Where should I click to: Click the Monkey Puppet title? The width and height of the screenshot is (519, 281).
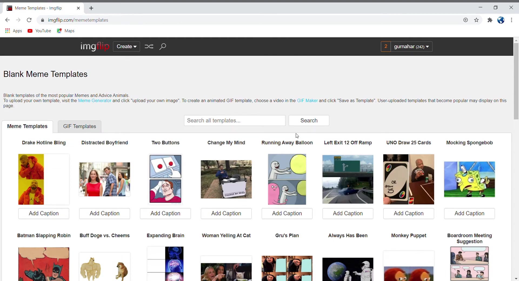coord(409,236)
